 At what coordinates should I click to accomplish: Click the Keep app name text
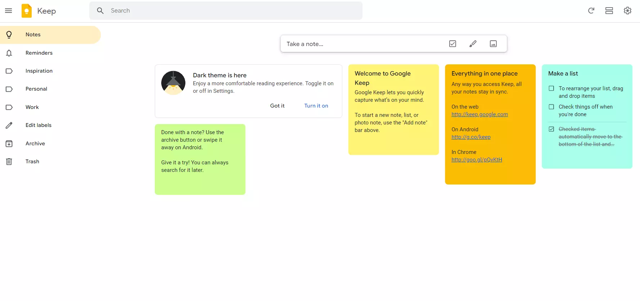pyautogui.click(x=46, y=11)
